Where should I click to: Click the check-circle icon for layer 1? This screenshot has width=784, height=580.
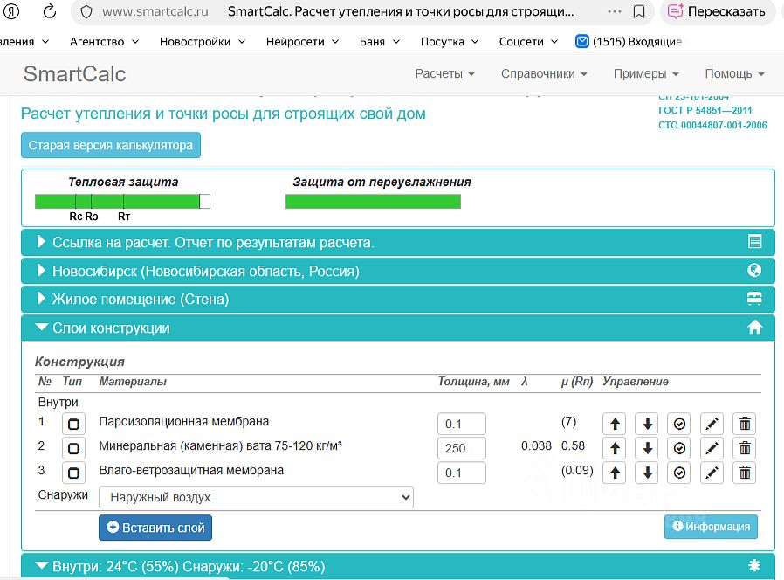[x=679, y=424]
